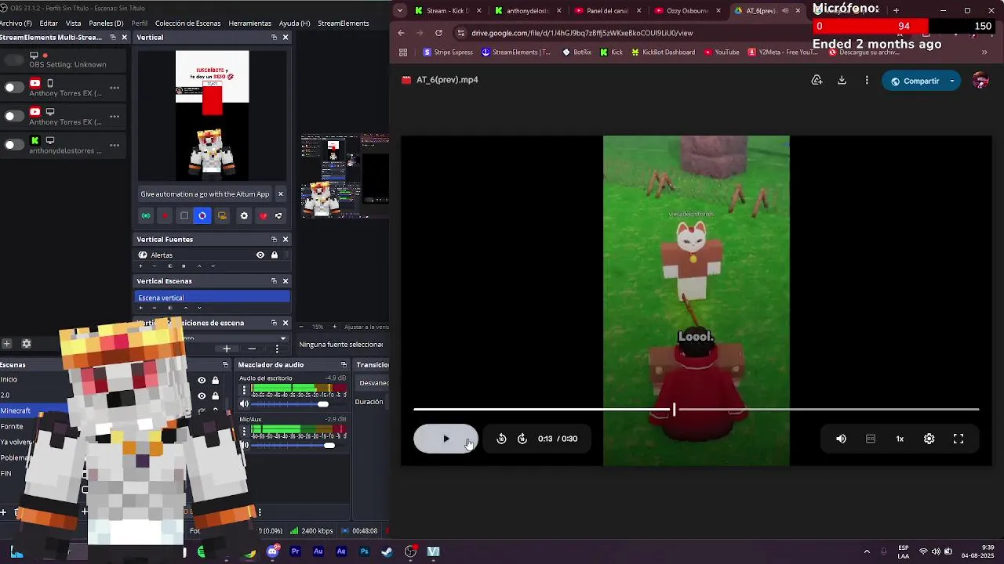Open Stripe Express bookmark
The height and width of the screenshot is (564, 1004).
(x=448, y=52)
